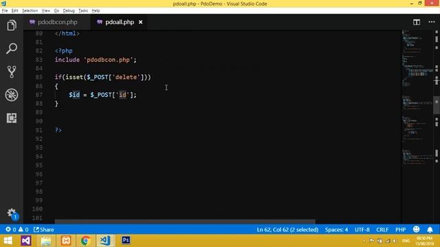Click the ENG language indicator in tray
The width and height of the screenshot is (440, 247).
[406, 241]
